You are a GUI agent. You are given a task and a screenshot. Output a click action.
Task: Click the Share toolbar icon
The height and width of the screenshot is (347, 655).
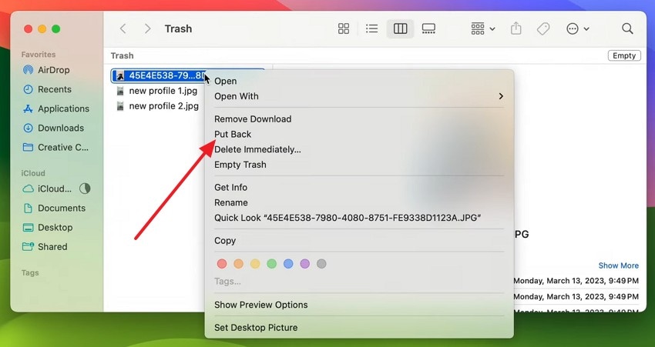tap(516, 28)
